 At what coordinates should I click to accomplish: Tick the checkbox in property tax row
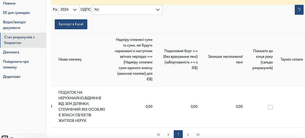270,107
